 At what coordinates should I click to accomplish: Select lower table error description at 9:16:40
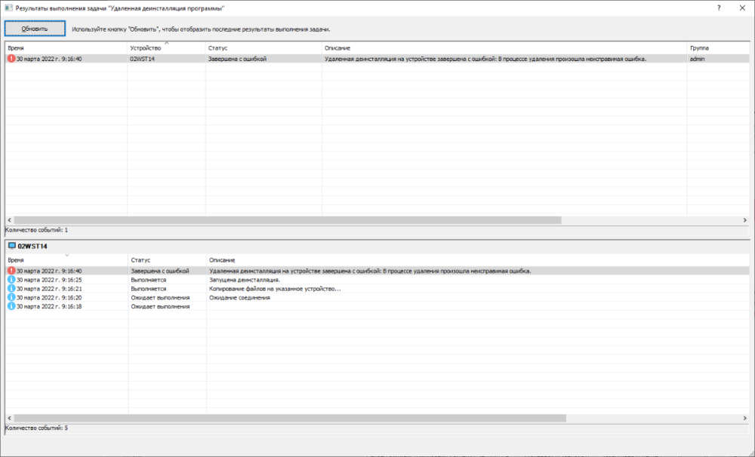click(x=370, y=271)
